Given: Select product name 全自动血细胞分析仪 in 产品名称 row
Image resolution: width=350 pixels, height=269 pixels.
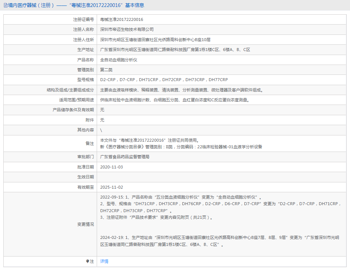Looking at the screenshot, I should point(118,60).
